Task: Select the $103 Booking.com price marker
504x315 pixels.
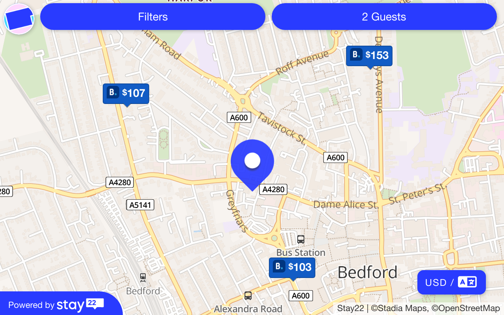Action: pyautogui.click(x=292, y=268)
